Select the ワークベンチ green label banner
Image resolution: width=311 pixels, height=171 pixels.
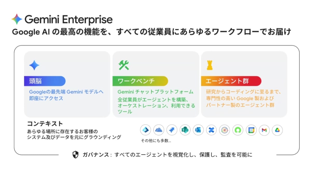[x=140, y=81]
